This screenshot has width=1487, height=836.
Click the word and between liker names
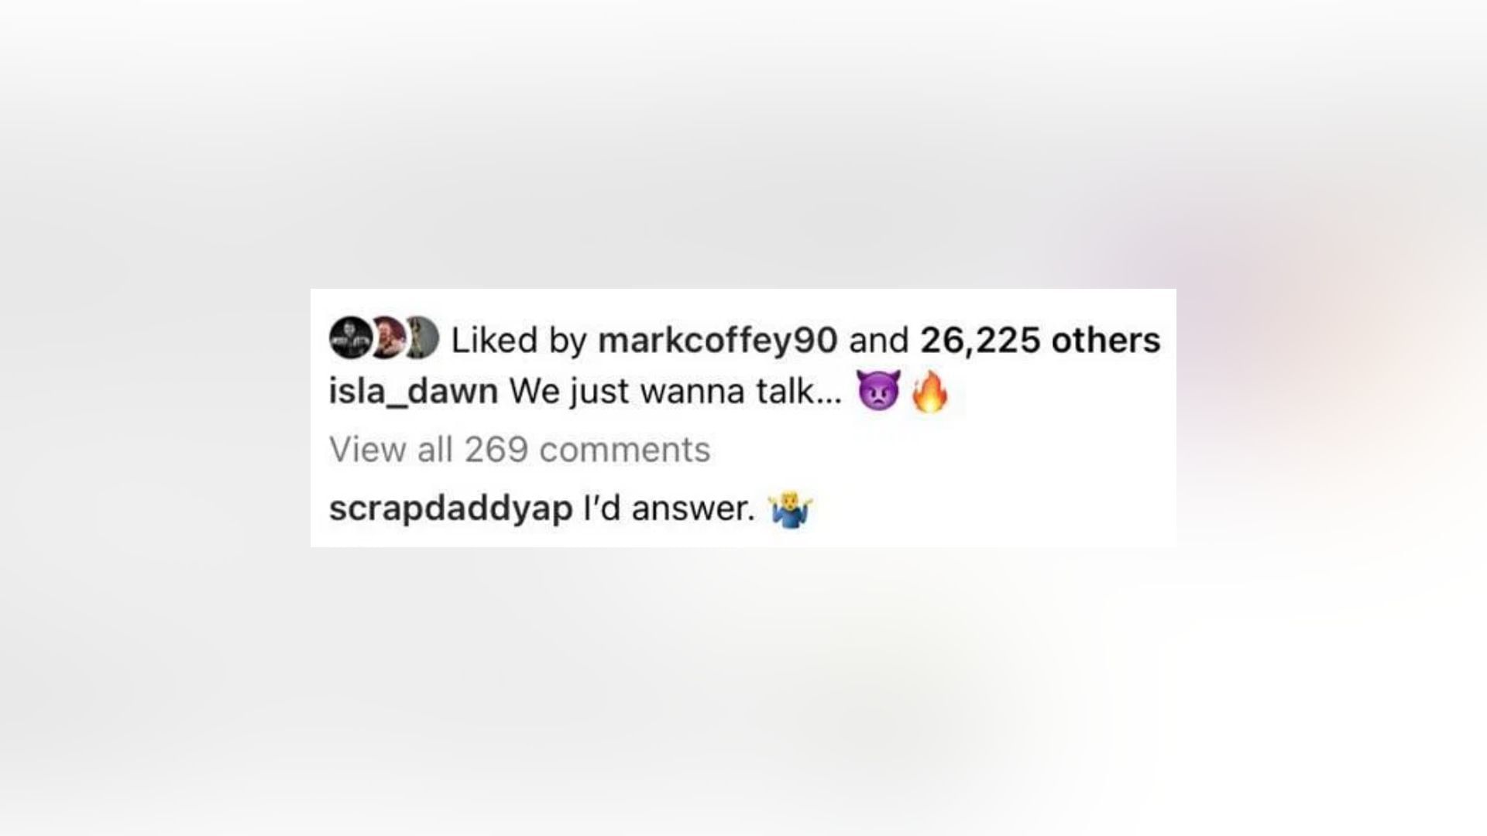(879, 341)
